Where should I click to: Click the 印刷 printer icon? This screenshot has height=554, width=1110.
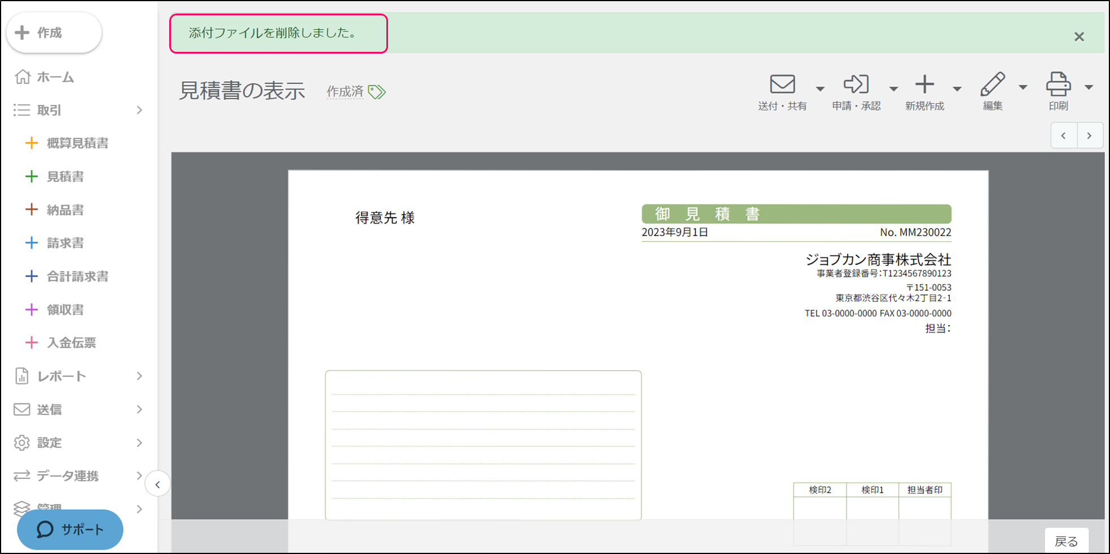pyautogui.click(x=1058, y=85)
